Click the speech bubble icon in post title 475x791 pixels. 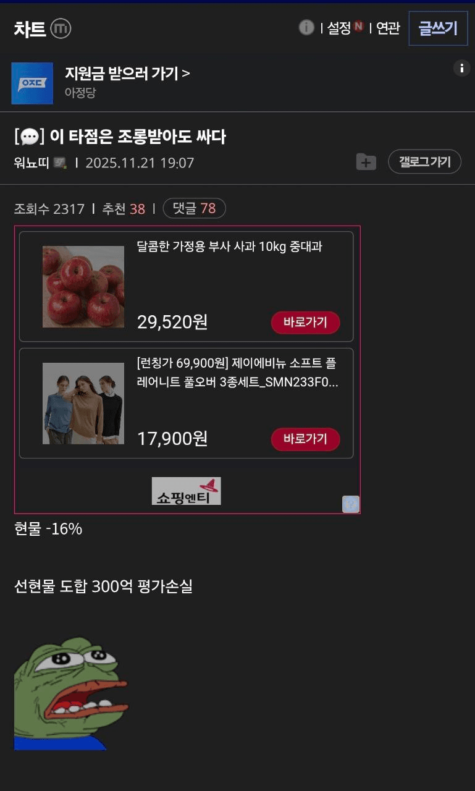pyautogui.click(x=30, y=137)
